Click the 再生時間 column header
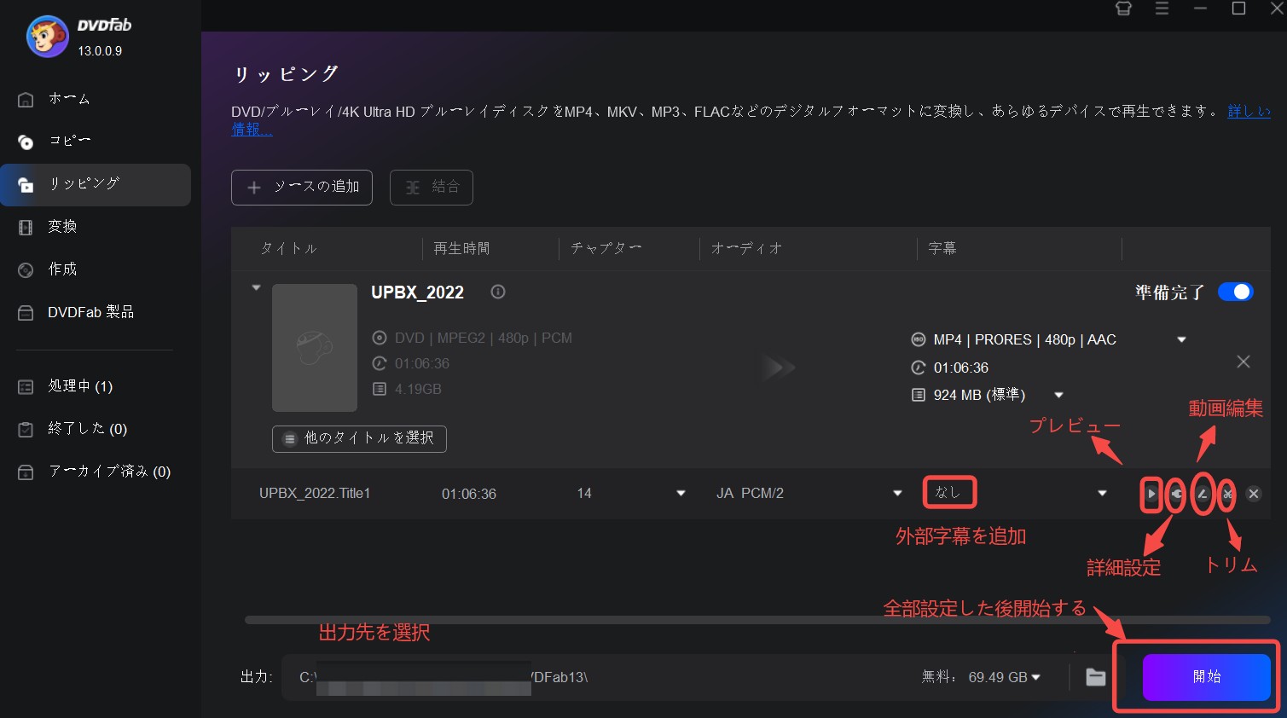1287x718 pixels. point(461,249)
